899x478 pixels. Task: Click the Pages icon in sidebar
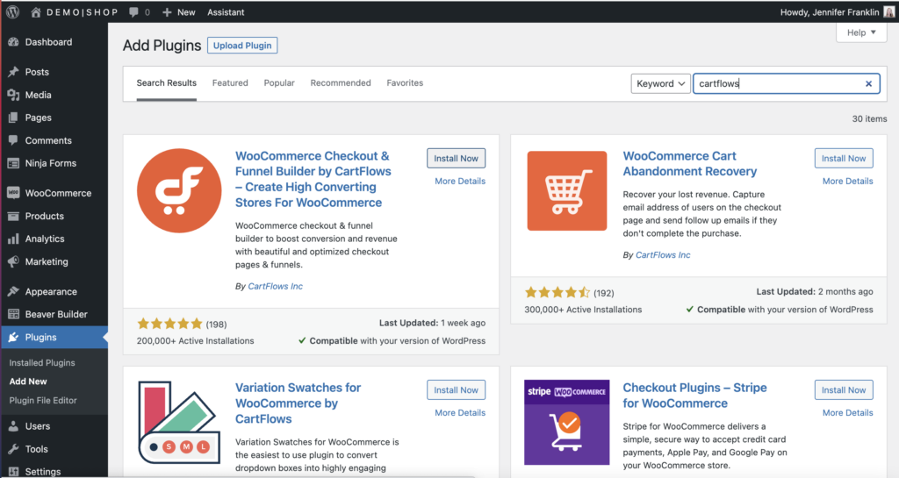(13, 118)
